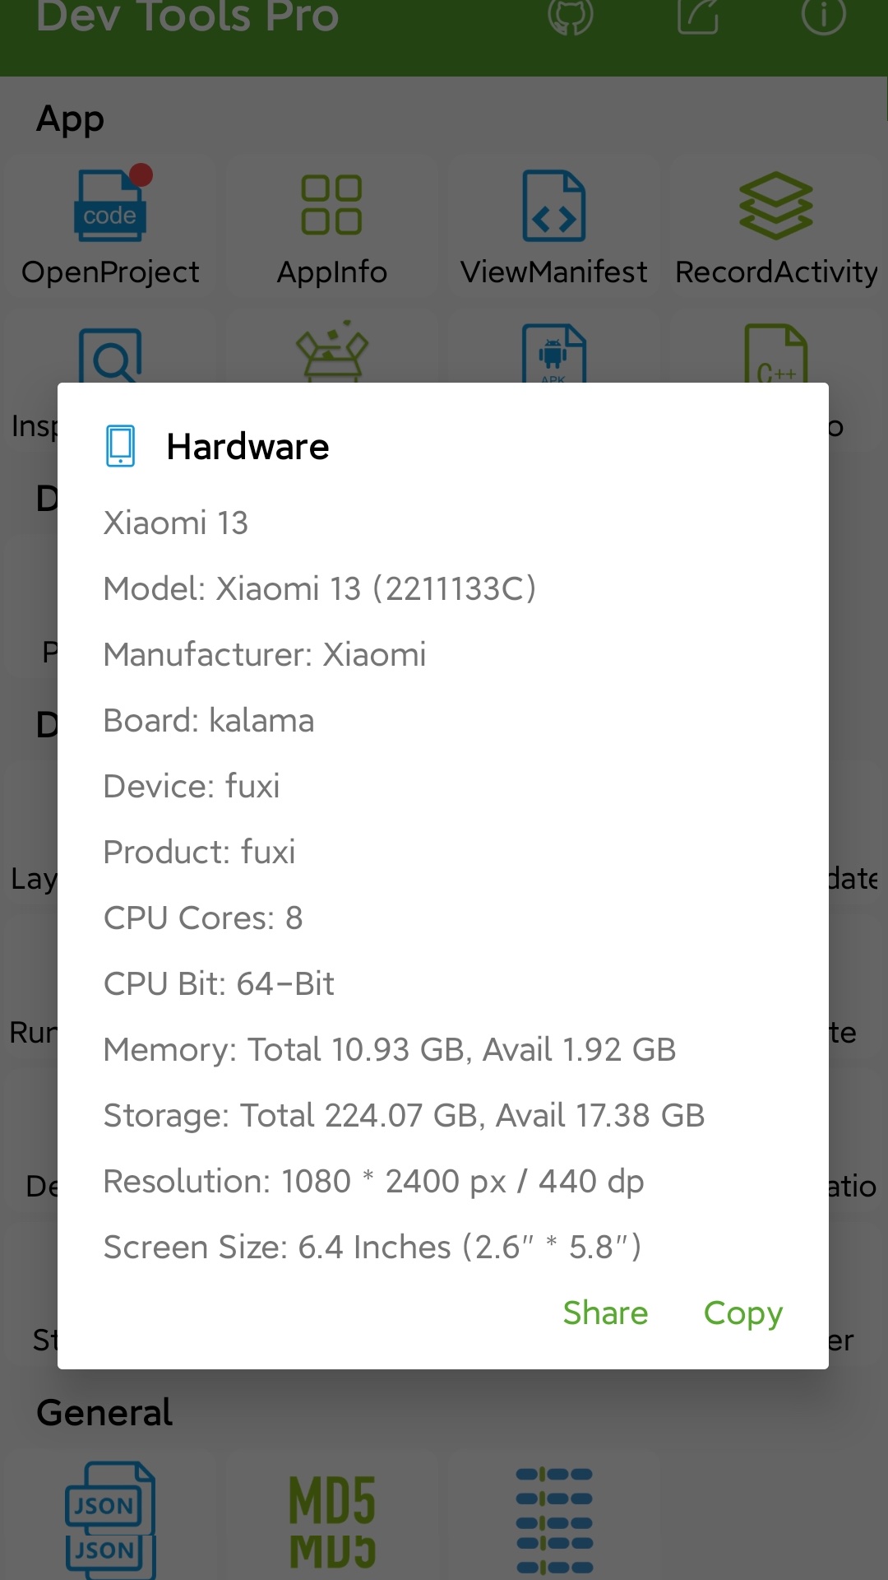Screen dimensions: 888x1580
Task: Tap the C++ file icon
Action: (x=776, y=354)
